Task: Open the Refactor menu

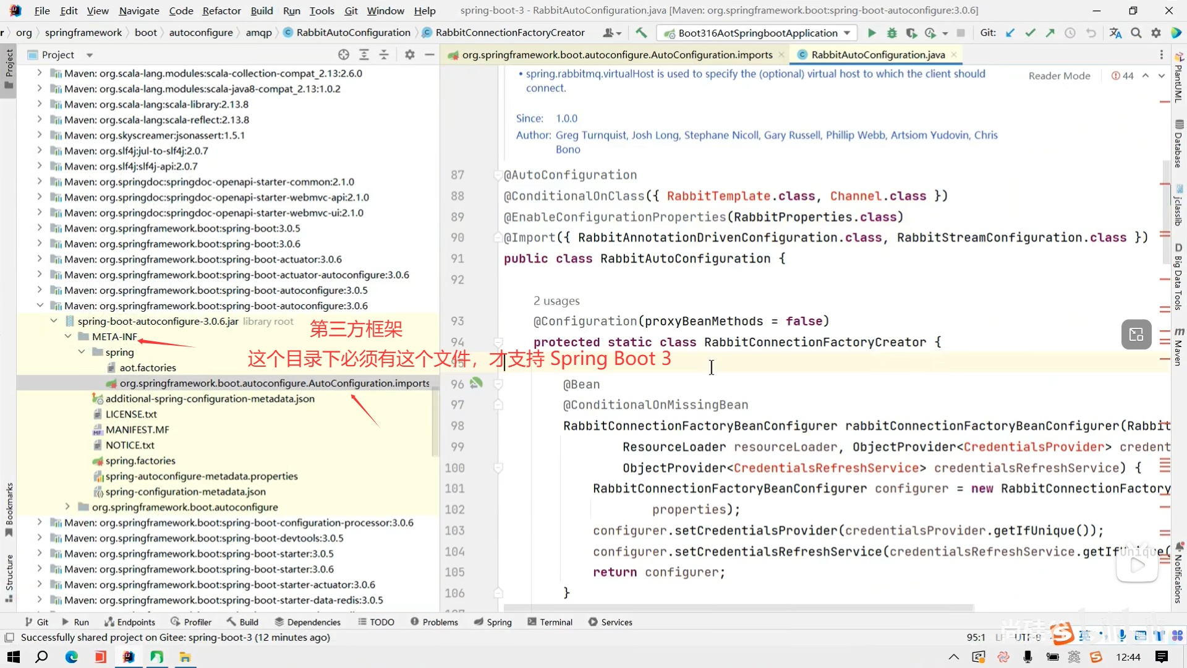Action: point(221,11)
